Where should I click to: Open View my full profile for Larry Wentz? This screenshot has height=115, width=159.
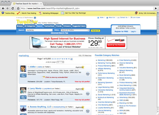pos(82,100)
